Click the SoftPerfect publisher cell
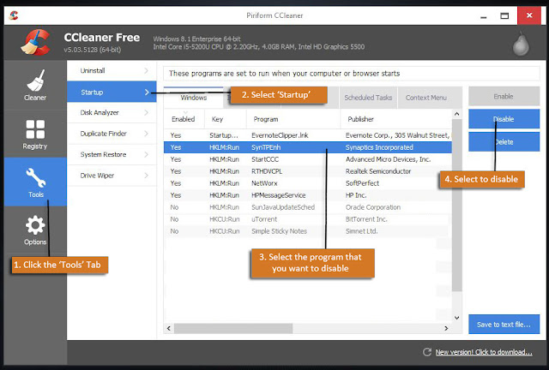 click(x=362, y=183)
